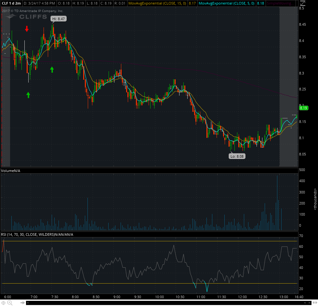
Task: Click the 8.19 current price tag
Action: pyautogui.click(x=303, y=108)
